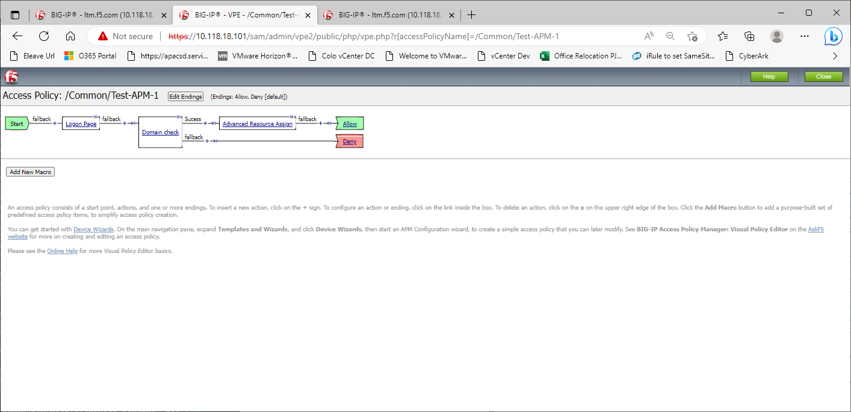Go to the browser home page
The height and width of the screenshot is (412, 851).
tap(70, 36)
